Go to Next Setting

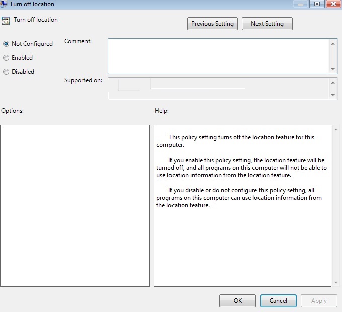tap(267, 24)
